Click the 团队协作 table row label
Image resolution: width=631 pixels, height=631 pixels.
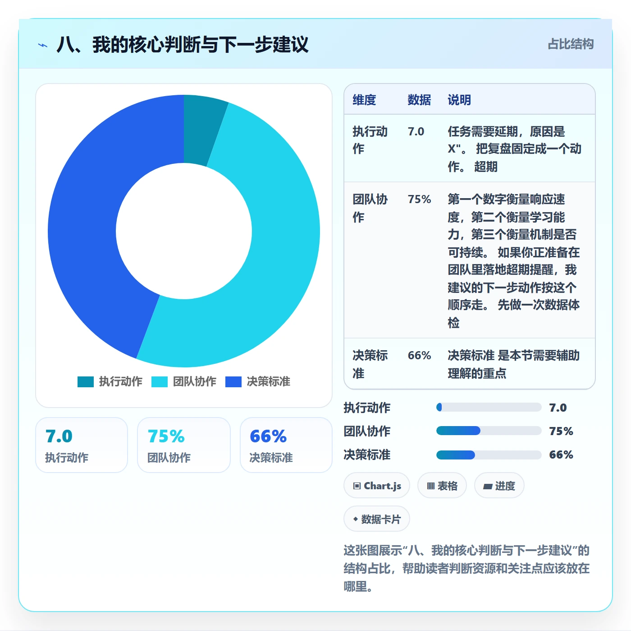(370, 208)
